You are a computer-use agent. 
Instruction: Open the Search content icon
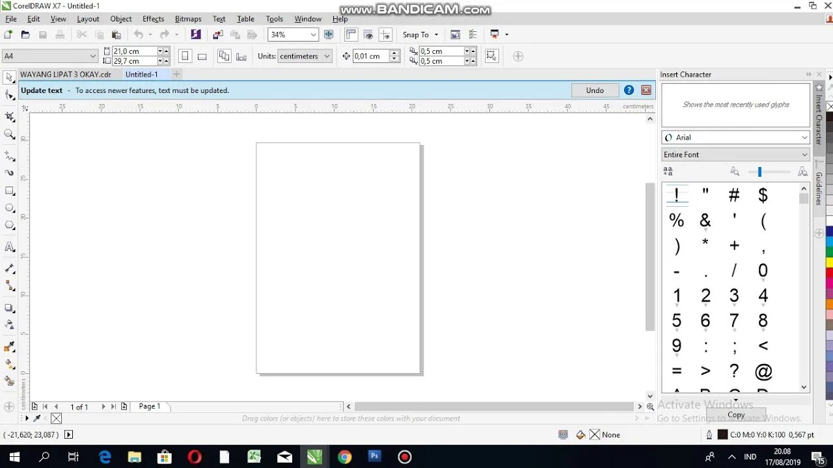tap(196, 34)
